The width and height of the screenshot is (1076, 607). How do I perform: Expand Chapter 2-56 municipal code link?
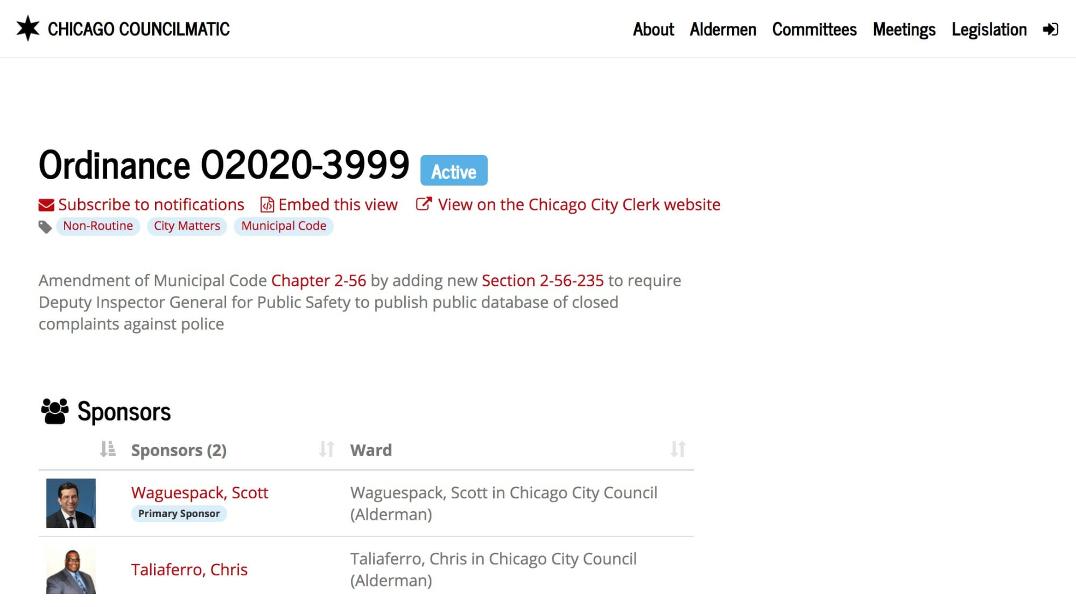[x=319, y=280]
